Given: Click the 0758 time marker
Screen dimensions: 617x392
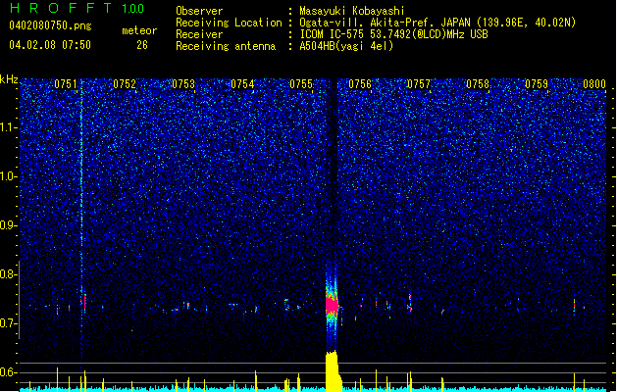Looking at the screenshot, I should coord(478,84).
